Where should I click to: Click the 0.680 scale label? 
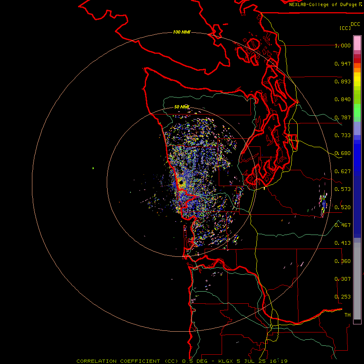tap(343, 153)
